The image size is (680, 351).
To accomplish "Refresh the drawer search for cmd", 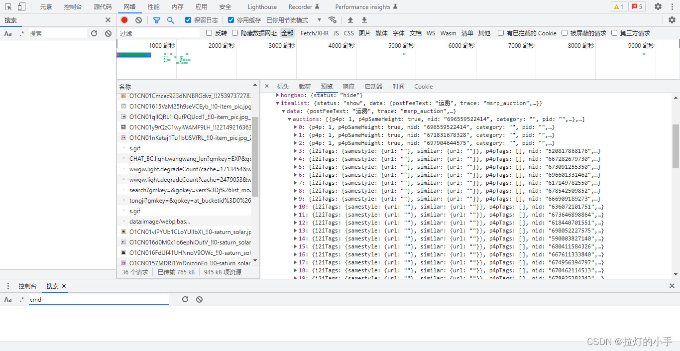I will coord(185,299).
